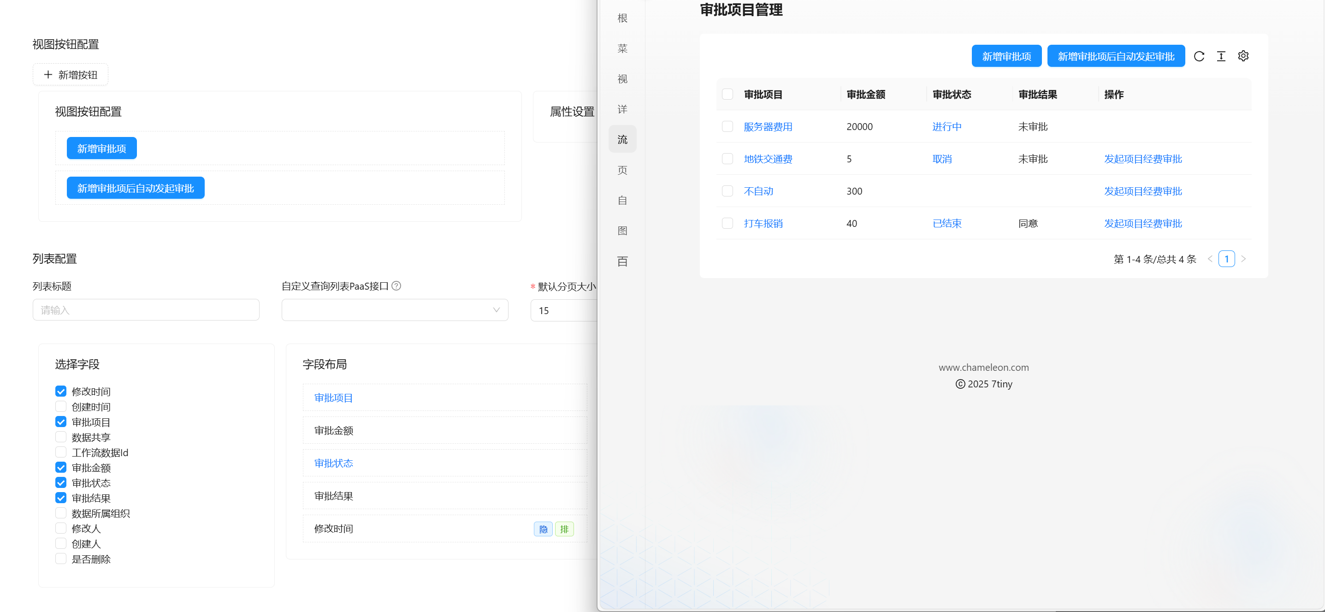Select the 流 item in side menu

[622, 139]
